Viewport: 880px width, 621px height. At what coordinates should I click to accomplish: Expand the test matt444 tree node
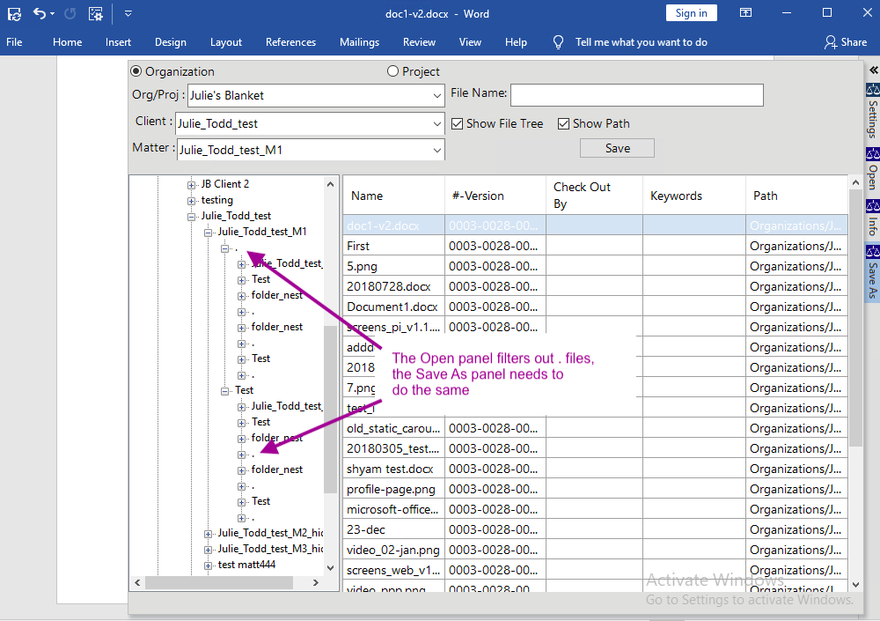click(209, 566)
